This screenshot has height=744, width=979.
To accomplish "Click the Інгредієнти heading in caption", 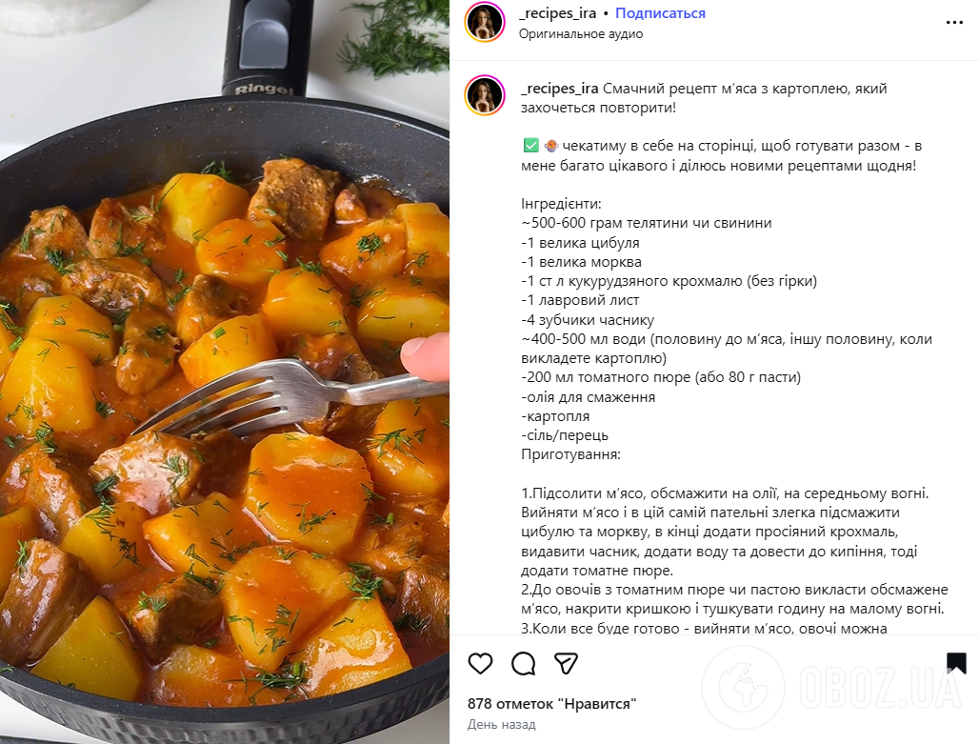I will point(561,204).
